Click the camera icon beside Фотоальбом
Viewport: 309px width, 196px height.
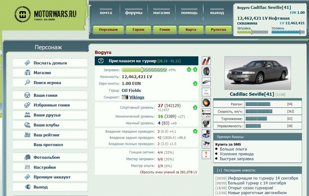[x=27, y=157]
